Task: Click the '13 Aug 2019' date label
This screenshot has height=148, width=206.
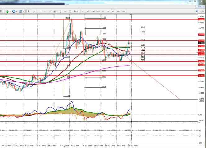Action: click(64, 146)
